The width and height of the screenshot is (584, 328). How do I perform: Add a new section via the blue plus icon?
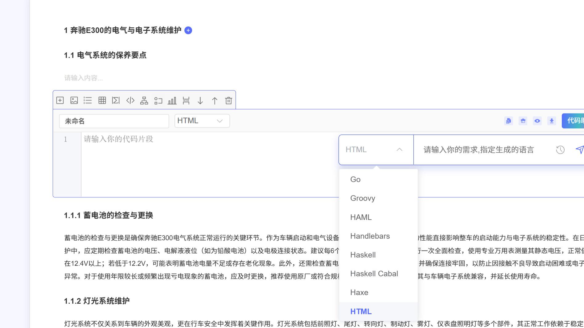(x=188, y=30)
